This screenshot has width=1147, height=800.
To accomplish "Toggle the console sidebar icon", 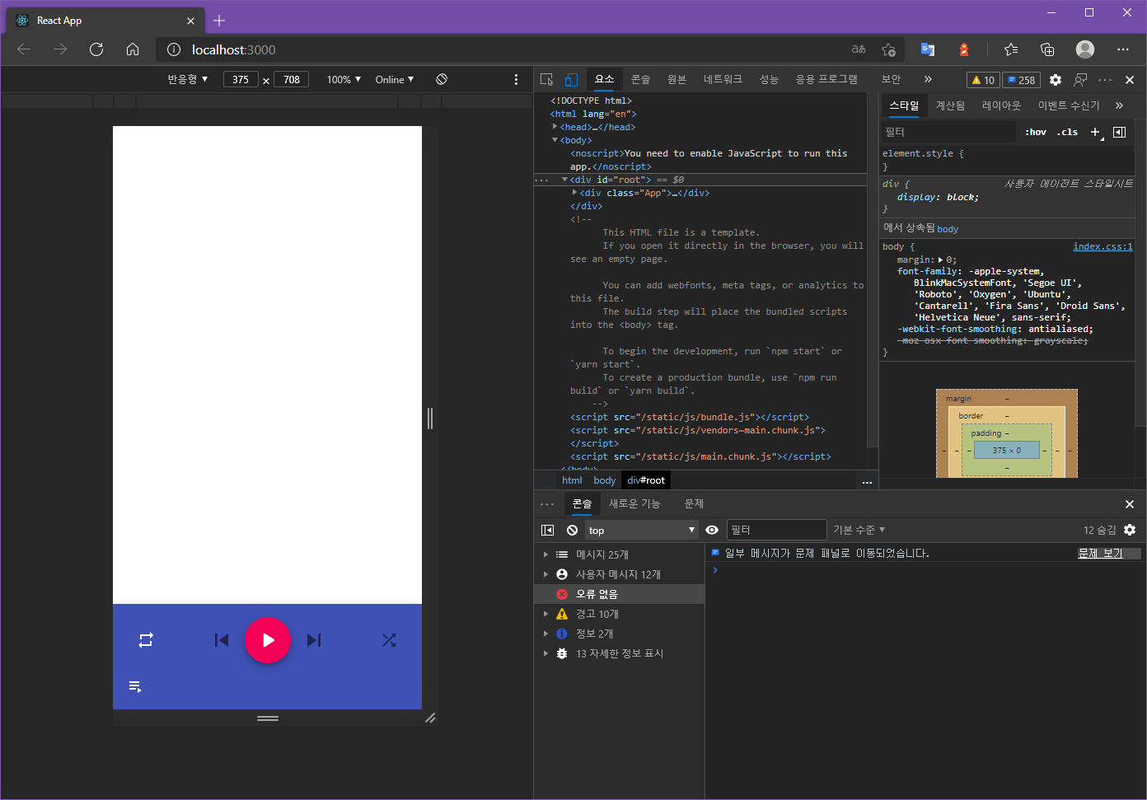I will click(547, 530).
